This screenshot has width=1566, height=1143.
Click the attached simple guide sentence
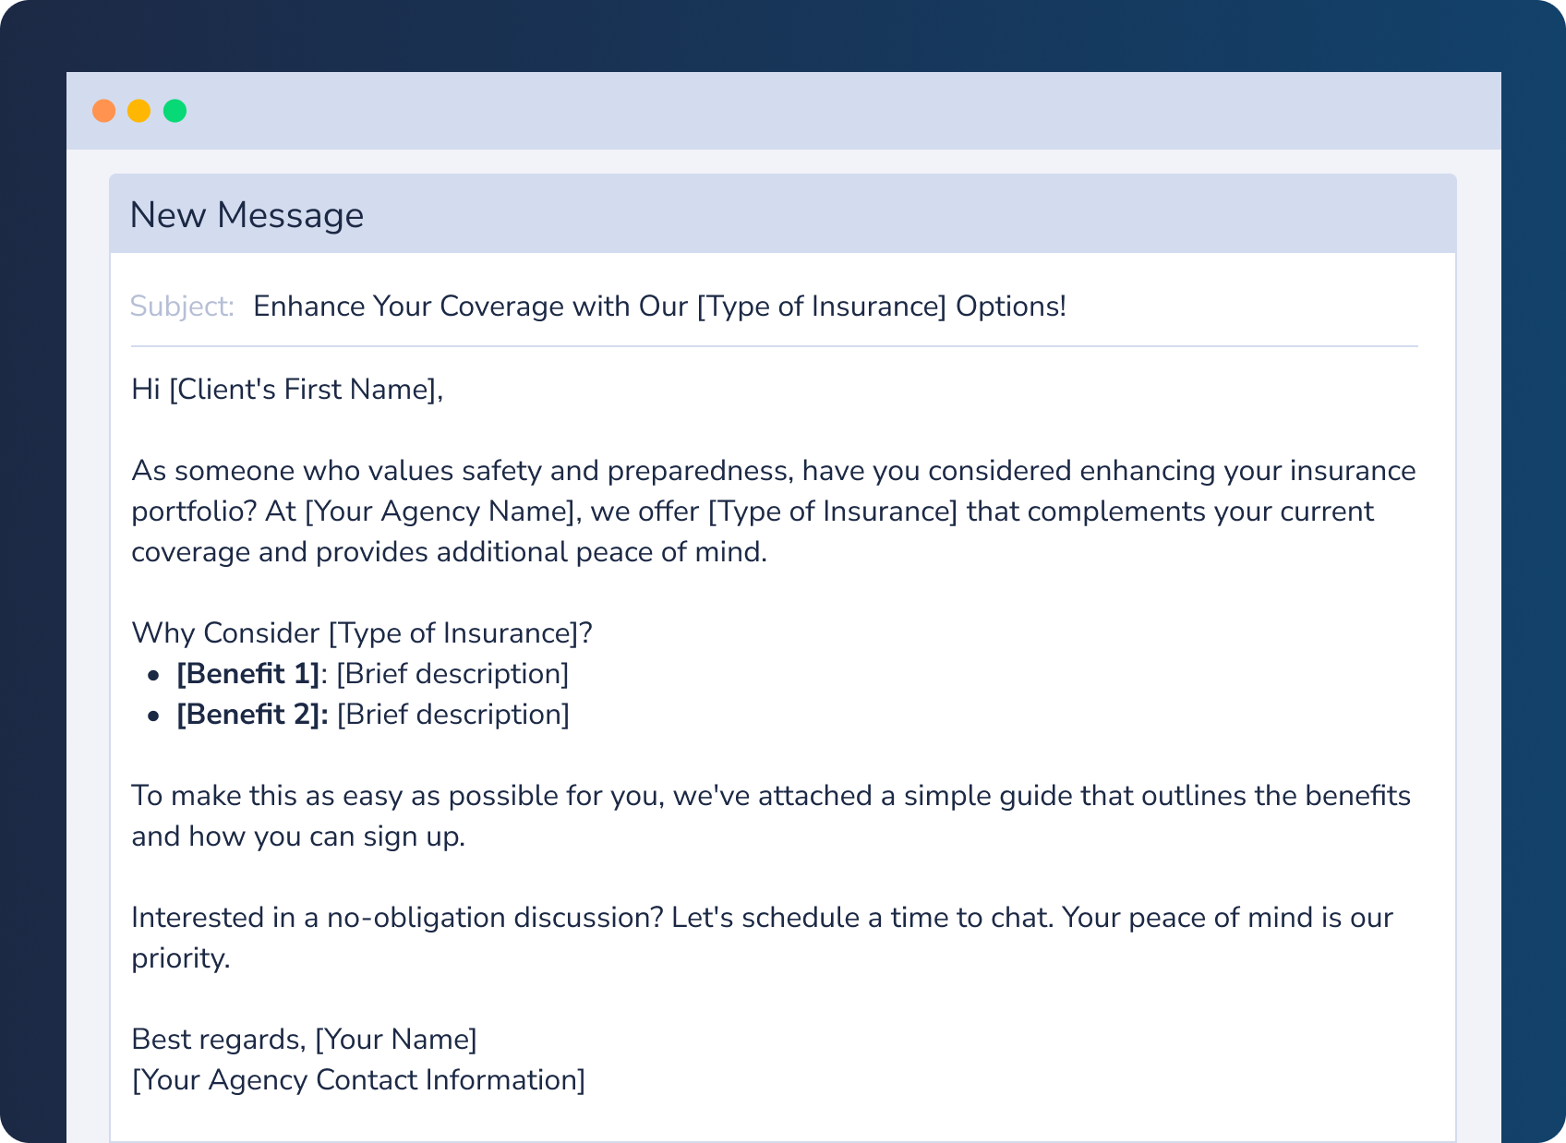(770, 796)
